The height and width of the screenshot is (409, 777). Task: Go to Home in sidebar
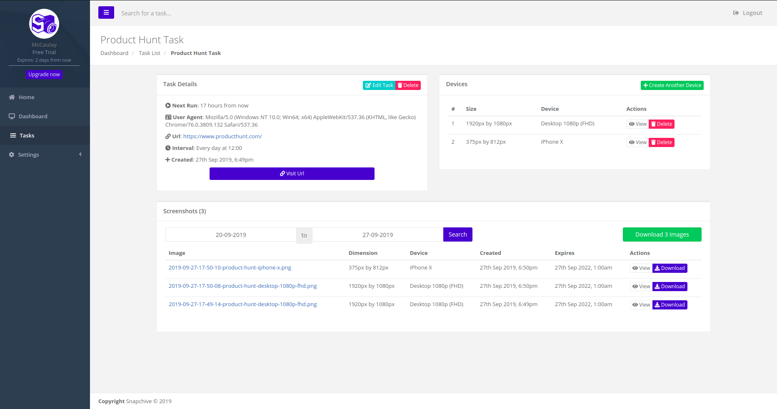click(x=26, y=97)
